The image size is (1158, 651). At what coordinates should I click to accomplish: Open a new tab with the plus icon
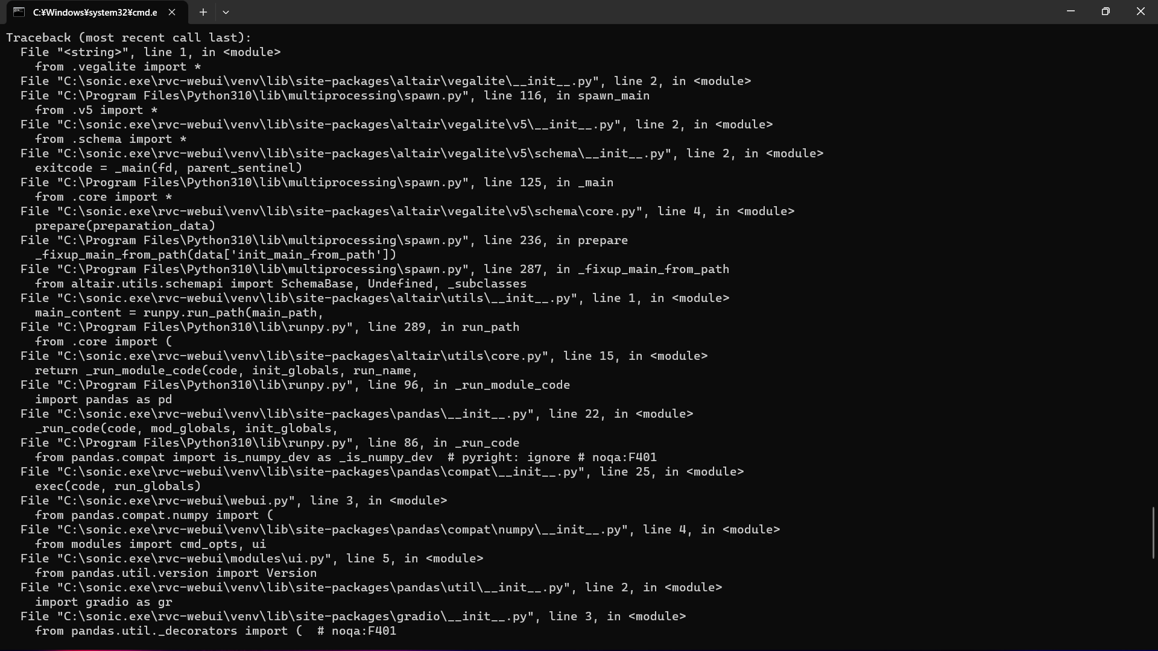point(203,12)
